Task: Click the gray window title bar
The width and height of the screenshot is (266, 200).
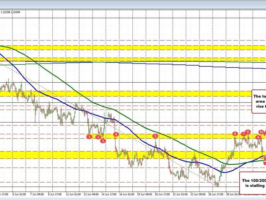Action: (x=133, y=4)
